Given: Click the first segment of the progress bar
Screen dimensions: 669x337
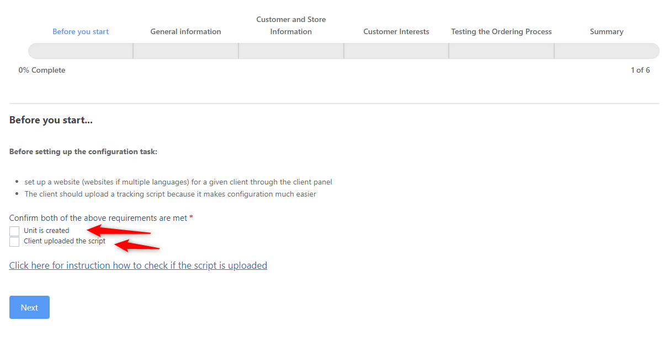Looking at the screenshot, I should tap(81, 51).
